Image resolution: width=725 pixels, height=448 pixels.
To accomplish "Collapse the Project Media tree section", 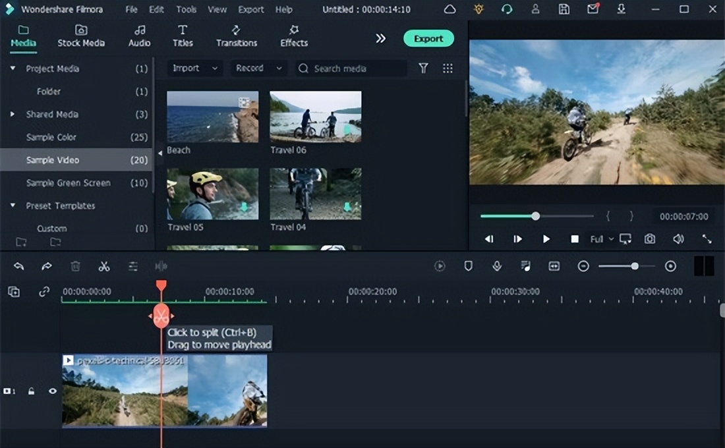I will pos(13,69).
